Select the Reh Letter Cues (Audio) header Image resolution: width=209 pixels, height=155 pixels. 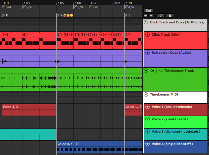coord(176,58)
